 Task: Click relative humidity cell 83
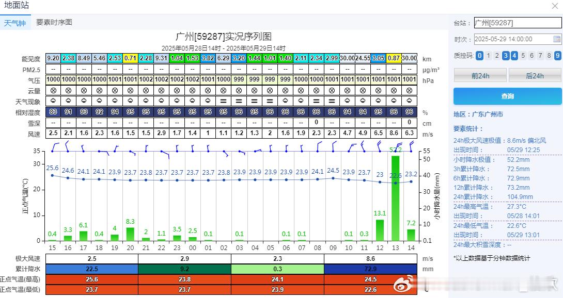(x=53, y=112)
